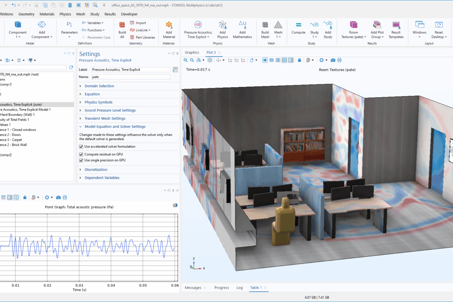Screen dimensions: 453x302
Task: Expand the Domain Selection section
Action: pos(99,86)
